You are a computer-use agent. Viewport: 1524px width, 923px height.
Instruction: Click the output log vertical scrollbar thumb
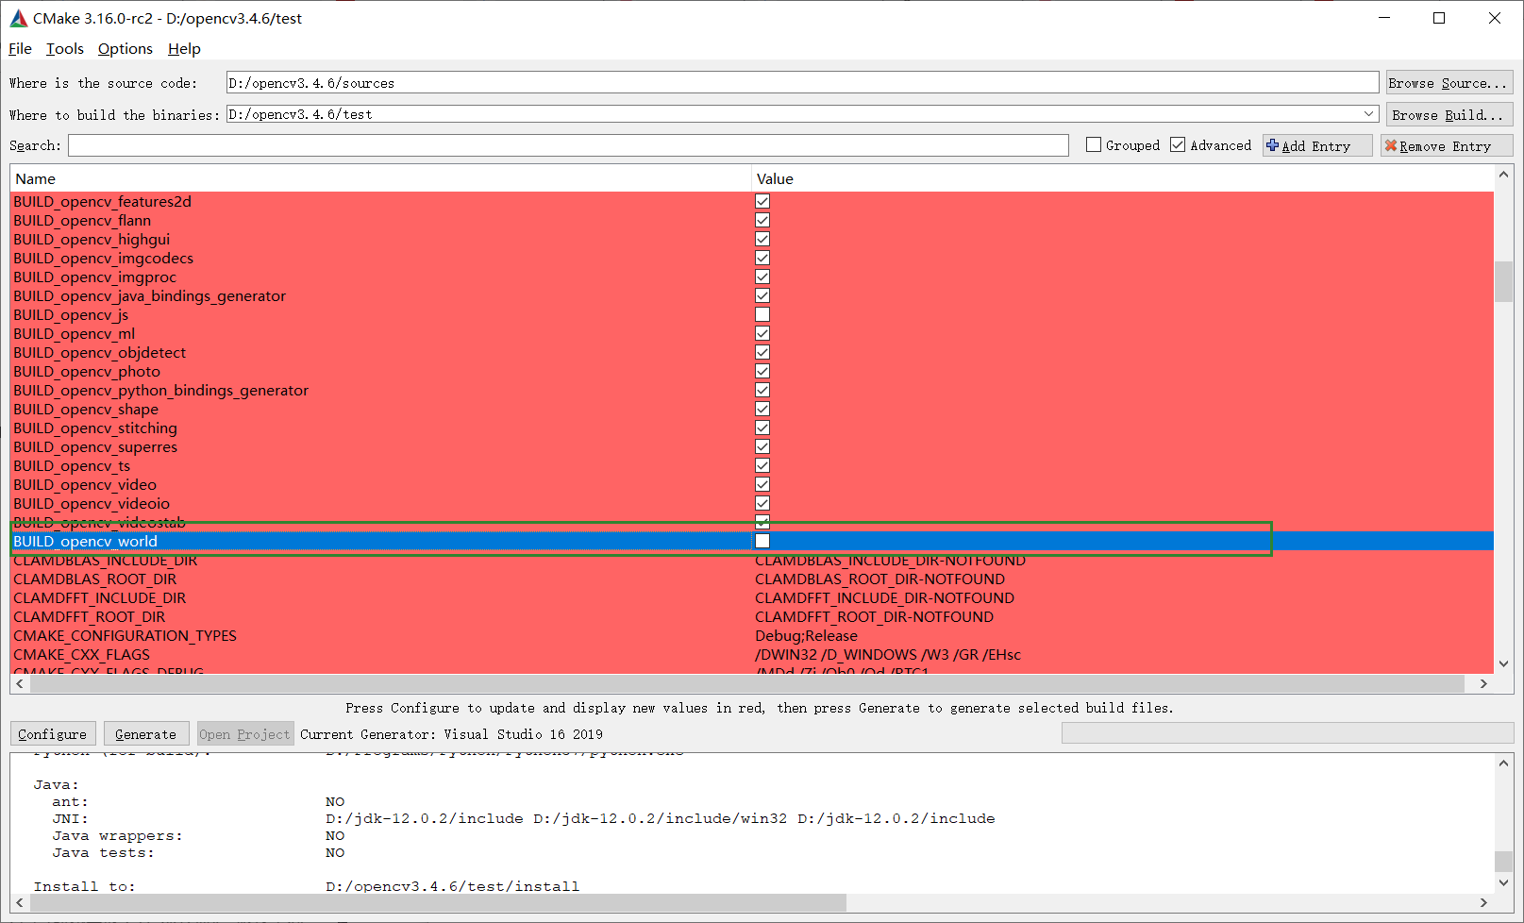1503,861
